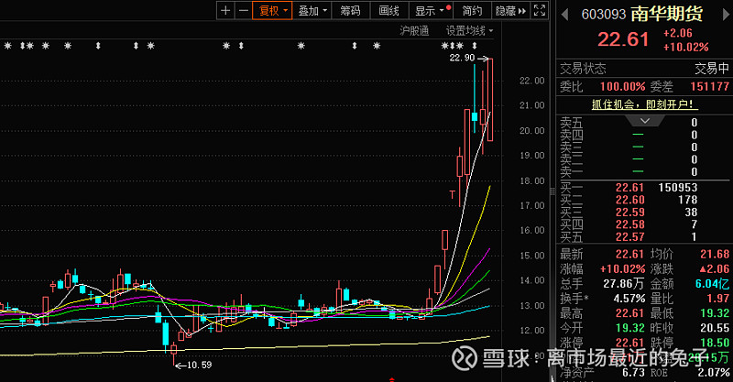733x382 pixels.
Task: Click the leftmost star event marker
Action: (x=7, y=46)
